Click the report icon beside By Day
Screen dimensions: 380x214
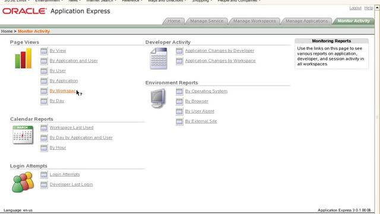pos(44,101)
